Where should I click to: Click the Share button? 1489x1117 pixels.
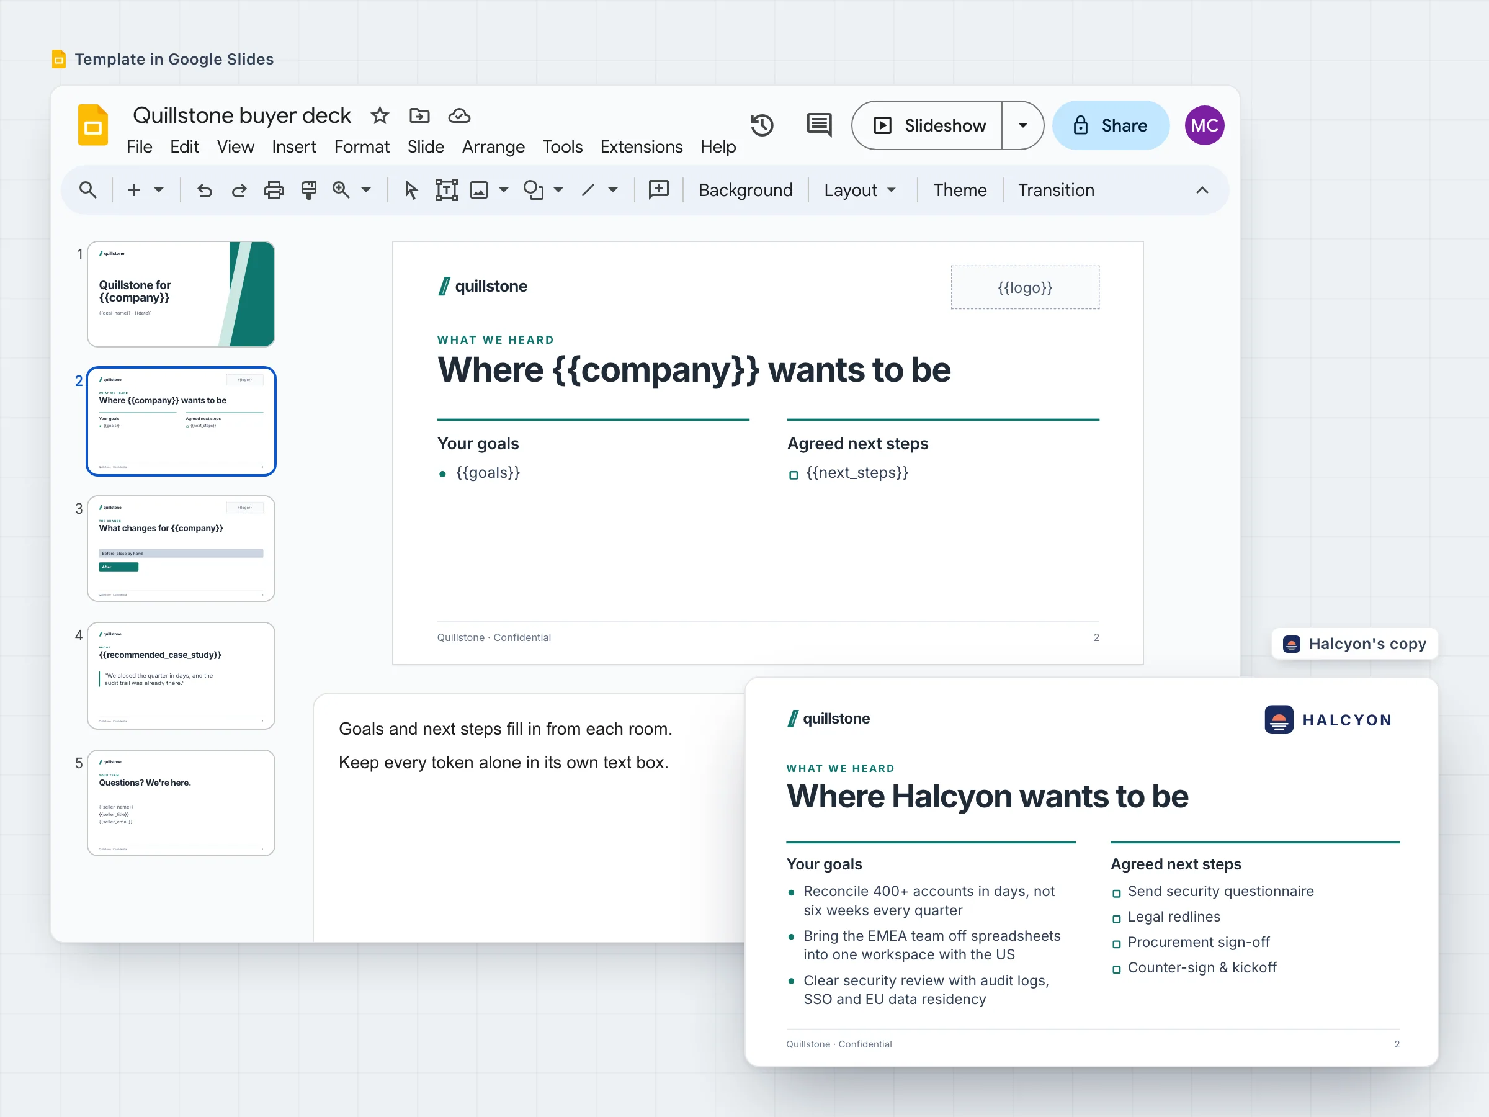point(1110,125)
